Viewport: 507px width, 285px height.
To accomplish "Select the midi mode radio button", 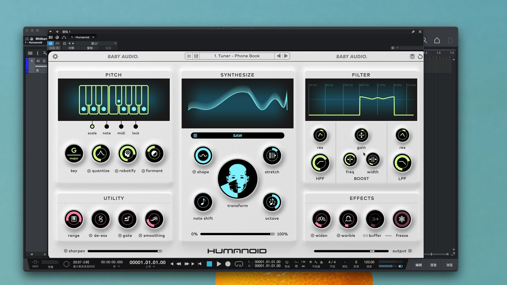I will pos(121,126).
